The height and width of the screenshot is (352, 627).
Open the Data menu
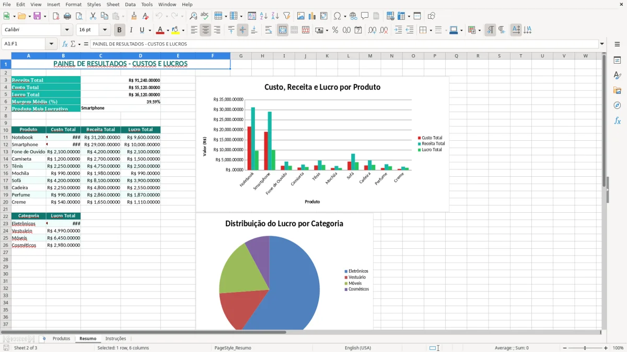coord(130,4)
